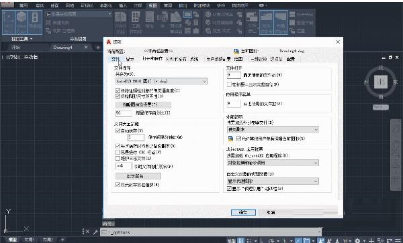Toggle the file tabs (文件选项卡) ribbon button
The image size is (403, 243).
(266, 22)
